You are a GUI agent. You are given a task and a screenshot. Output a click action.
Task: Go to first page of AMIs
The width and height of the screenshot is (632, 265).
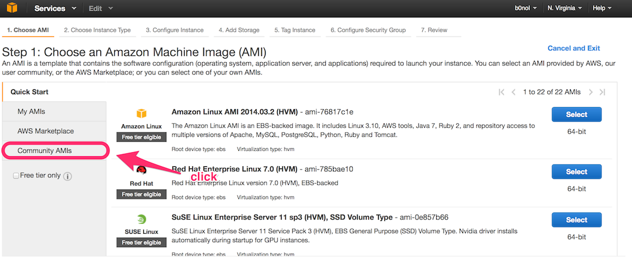[501, 92]
